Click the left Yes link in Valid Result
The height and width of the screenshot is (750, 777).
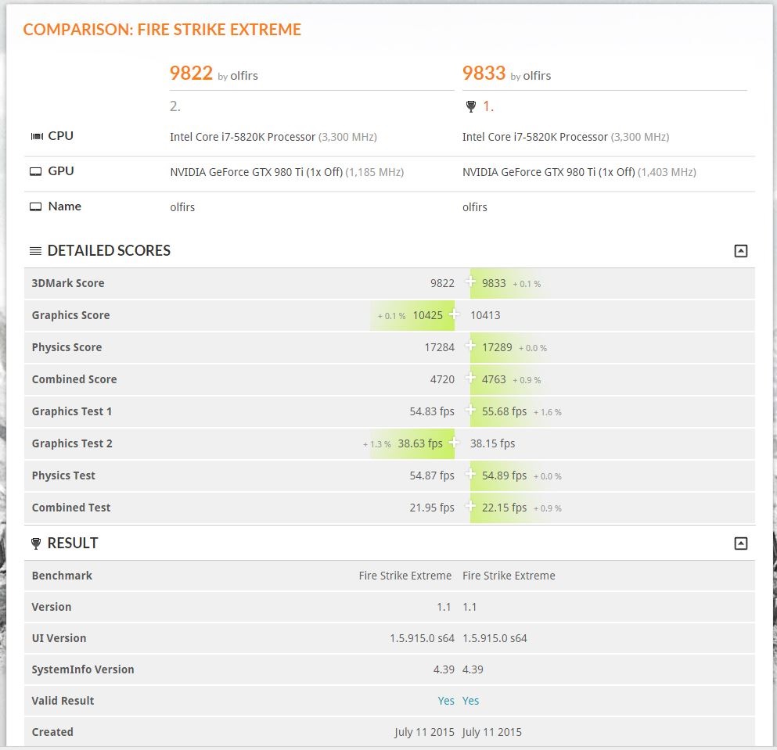coord(446,701)
